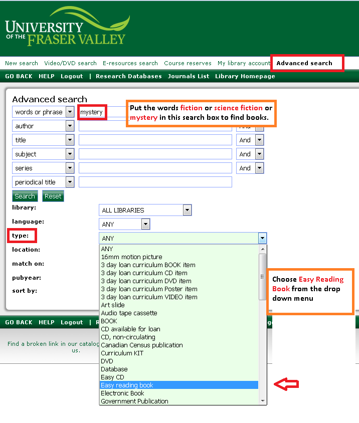Collapse the type dropdown arrow
359x423 pixels.
click(262, 238)
